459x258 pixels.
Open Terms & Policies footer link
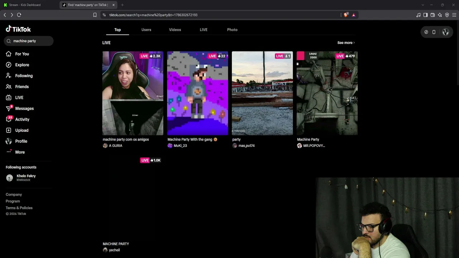pyautogui.click(x=19, y=208)
